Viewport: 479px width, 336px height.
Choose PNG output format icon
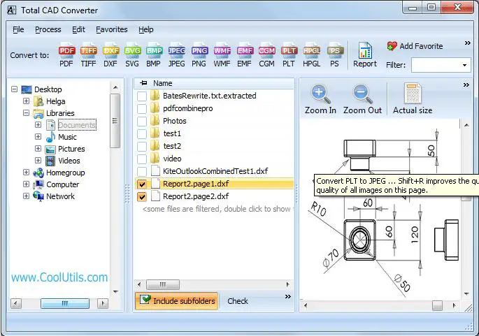coord(199,56)
